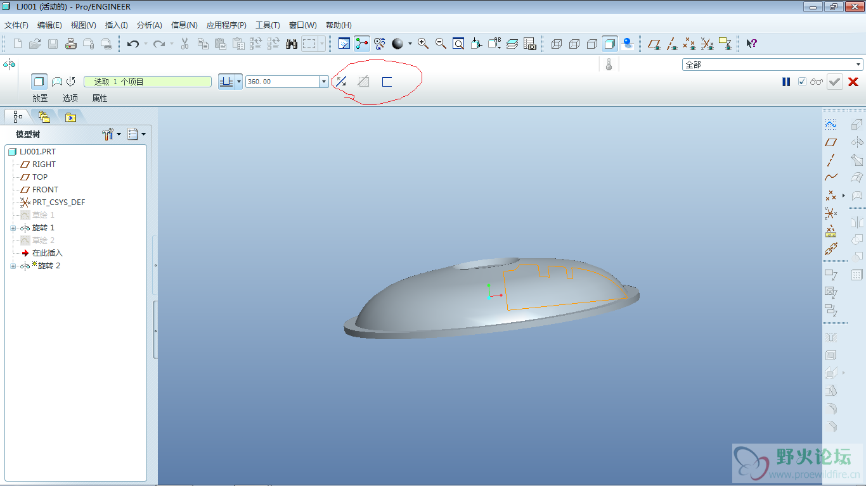Open the 编辑(E) menu
The height and width of the screenshot is (486, 866).
tap(49, 25)
